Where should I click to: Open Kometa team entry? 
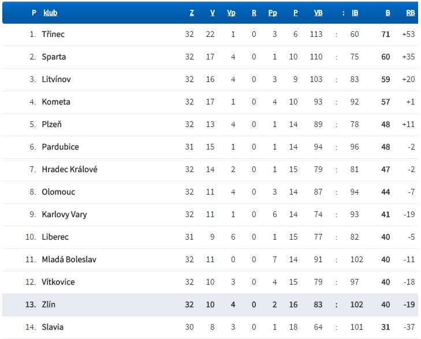pyautogui.click(x=56, y=102)
